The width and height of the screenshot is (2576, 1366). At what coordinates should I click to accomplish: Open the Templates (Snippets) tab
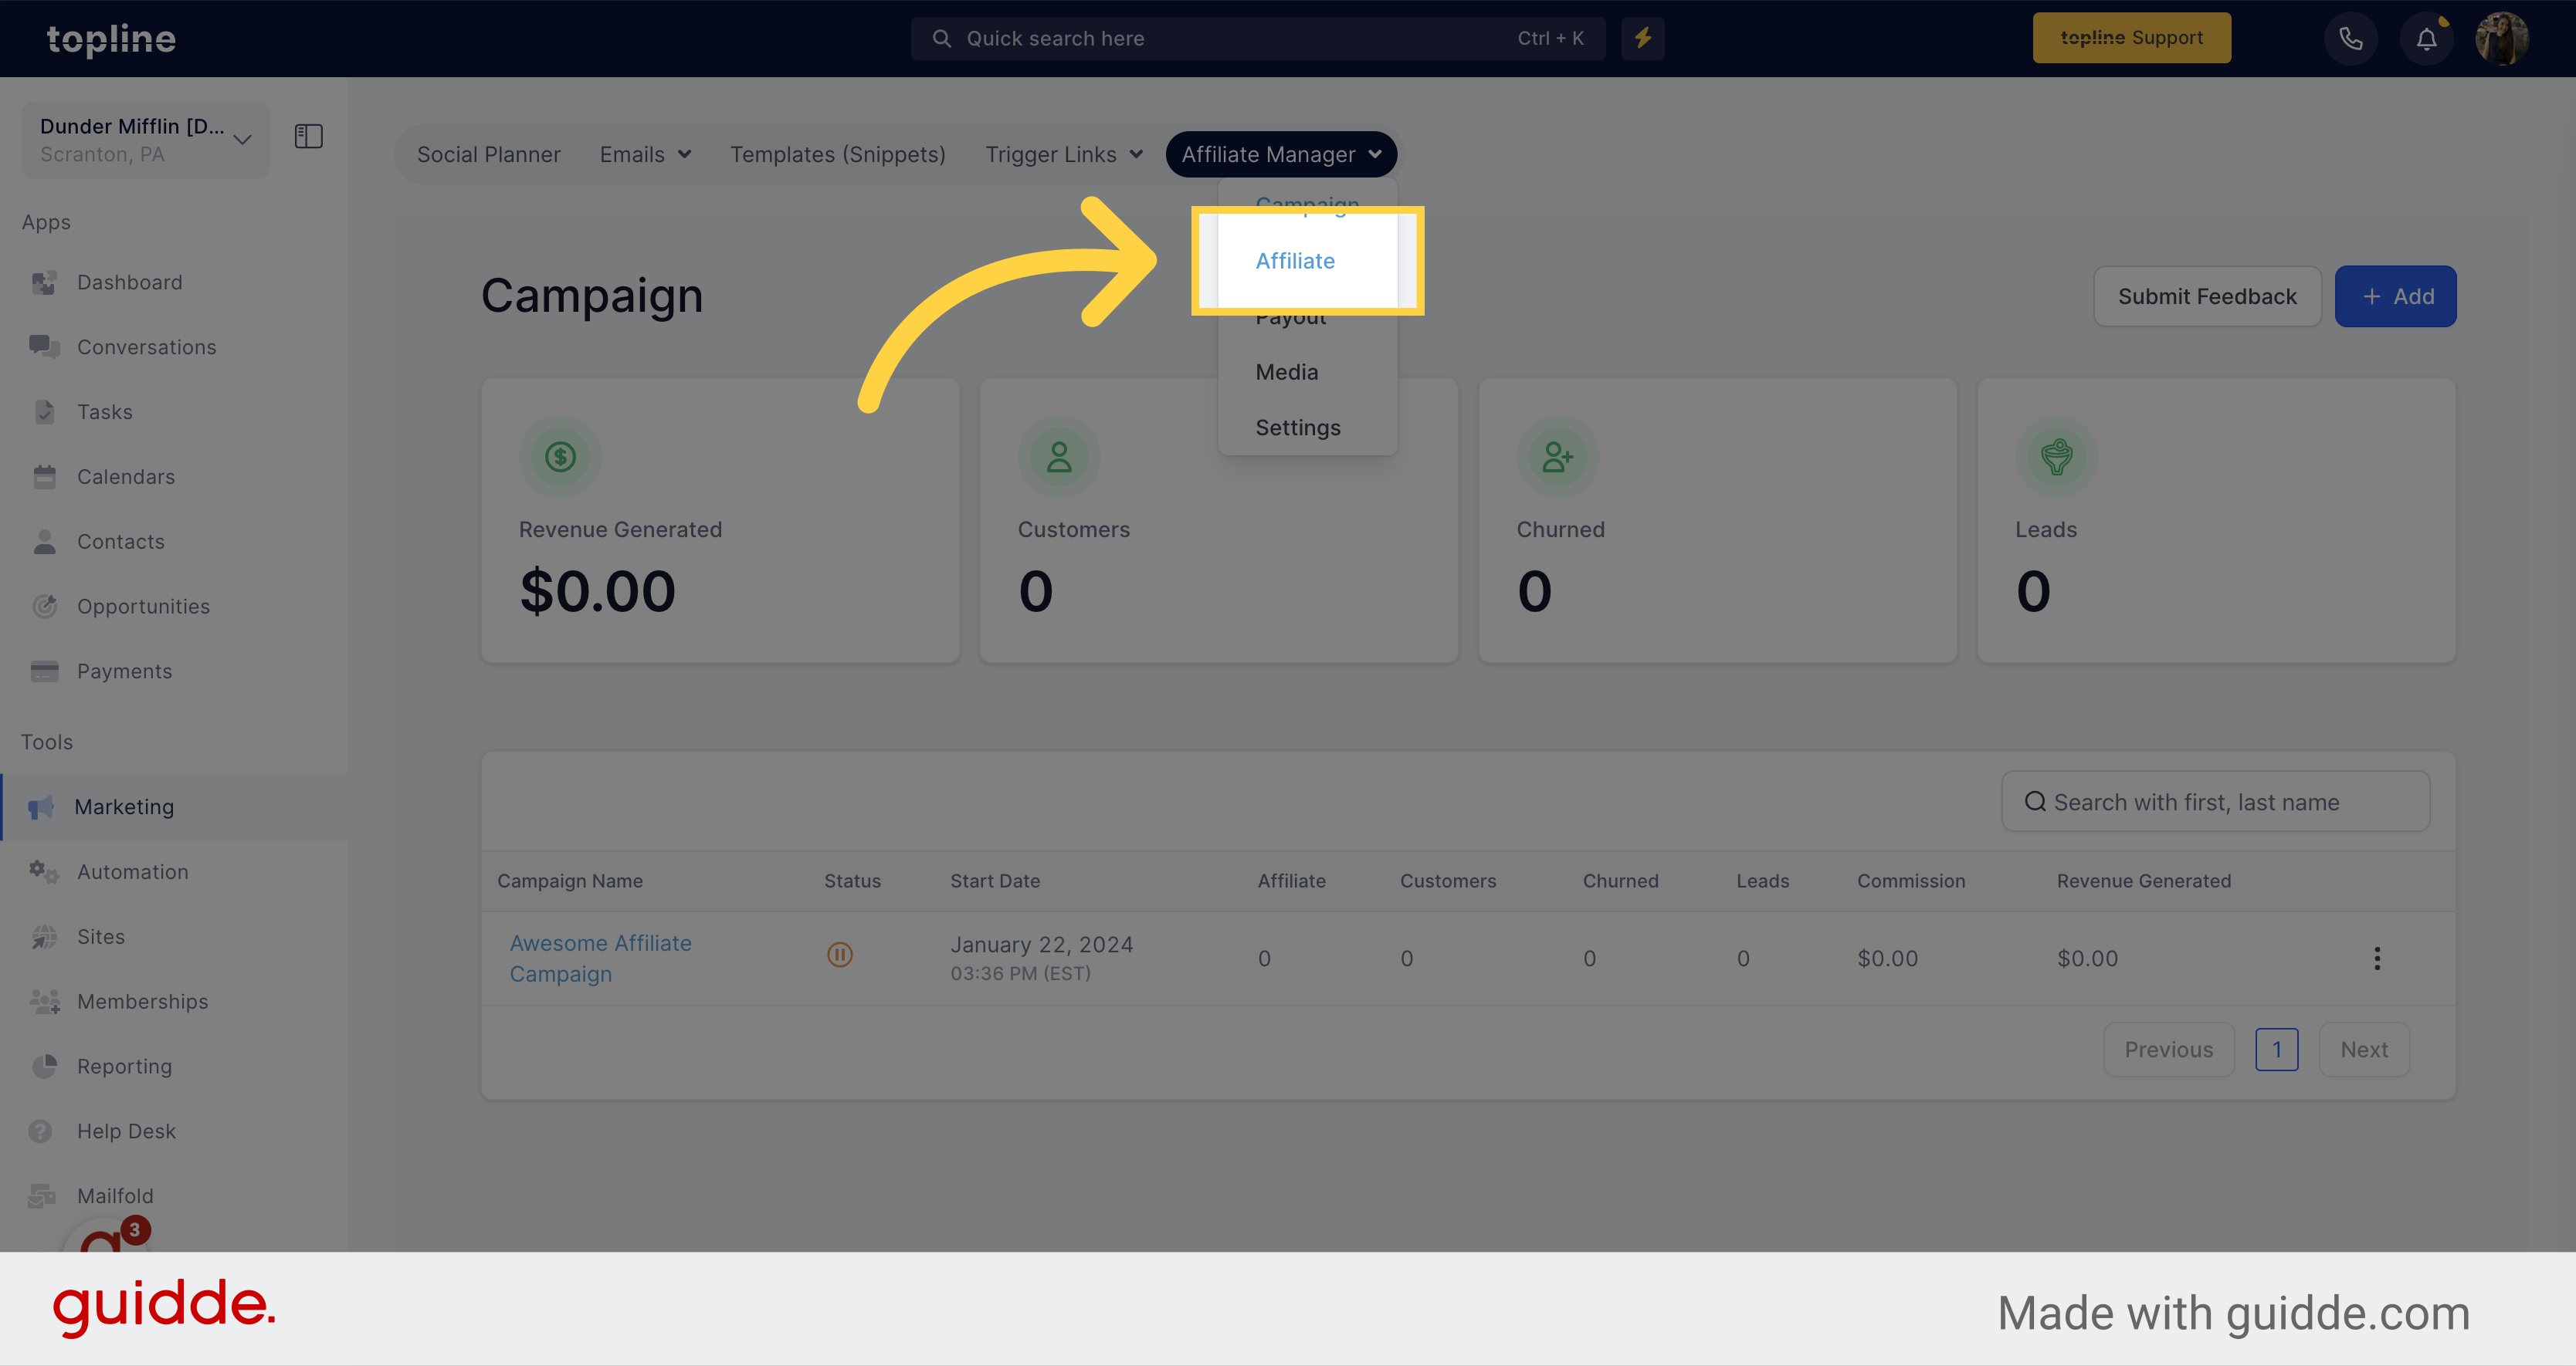point(837,155)
